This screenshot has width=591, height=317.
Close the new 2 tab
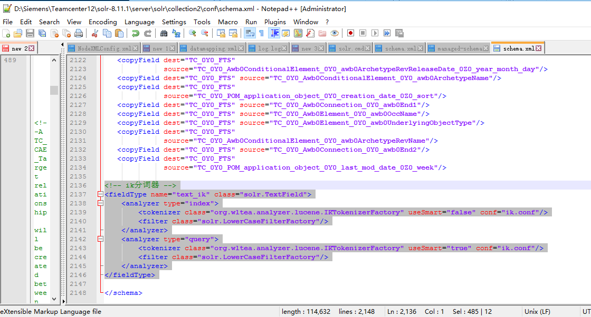[x=32, y=48]
